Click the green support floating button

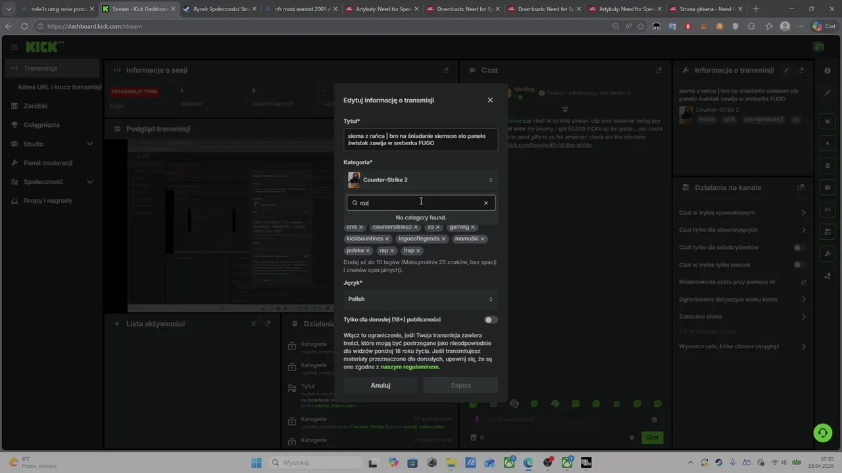tap(822, 433)
